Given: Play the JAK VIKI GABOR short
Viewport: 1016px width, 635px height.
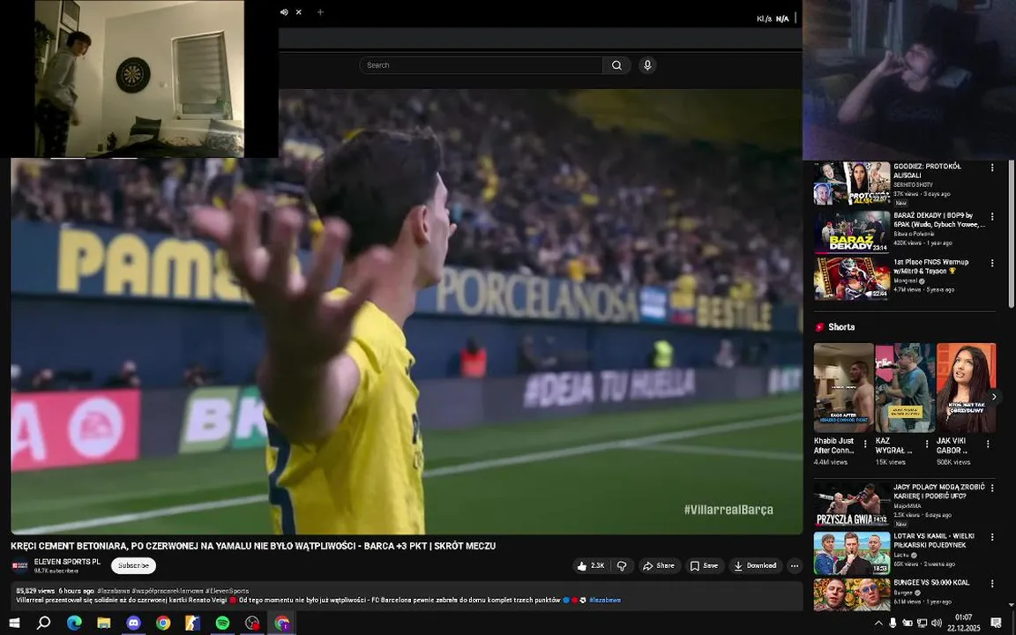Looking at the screenshot, I should click(x=966, y=387).
